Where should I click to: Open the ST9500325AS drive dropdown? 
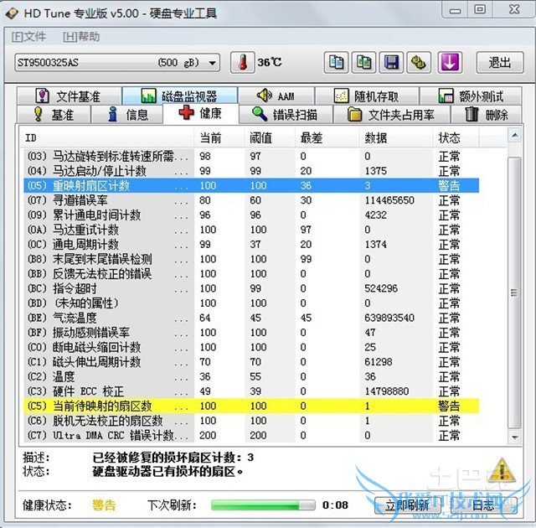pyautogui.click(x=117, y=63)
